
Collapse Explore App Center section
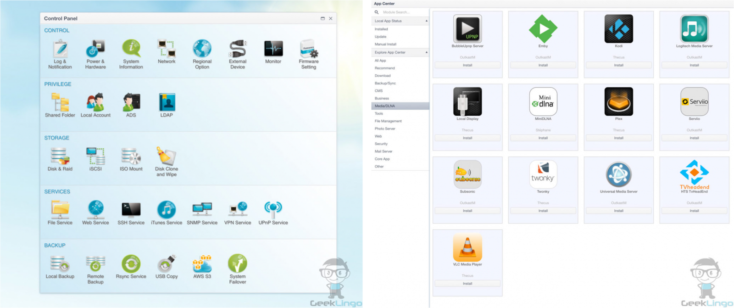[x=426, y=52]
